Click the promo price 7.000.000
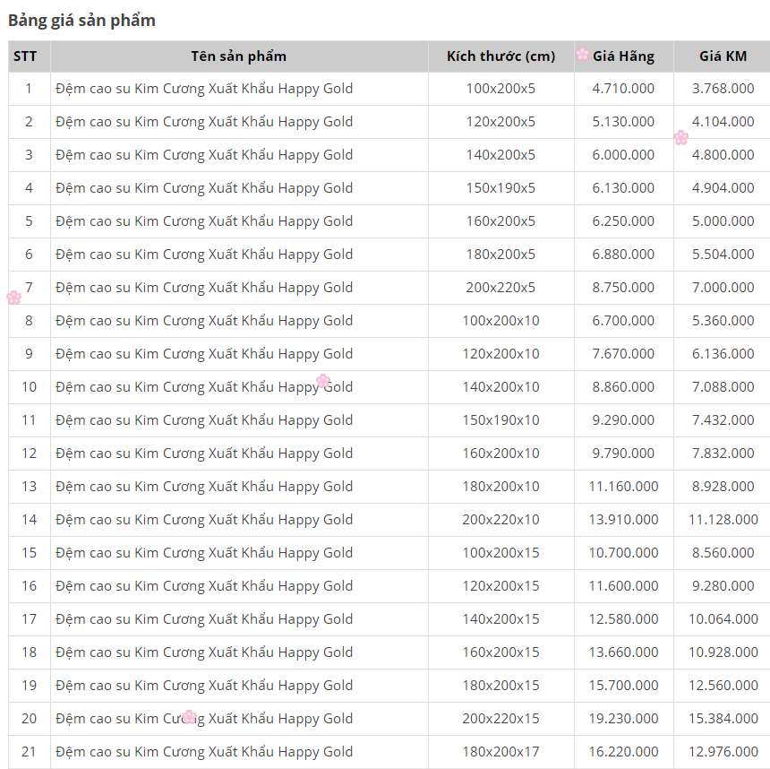 [723, 288]
